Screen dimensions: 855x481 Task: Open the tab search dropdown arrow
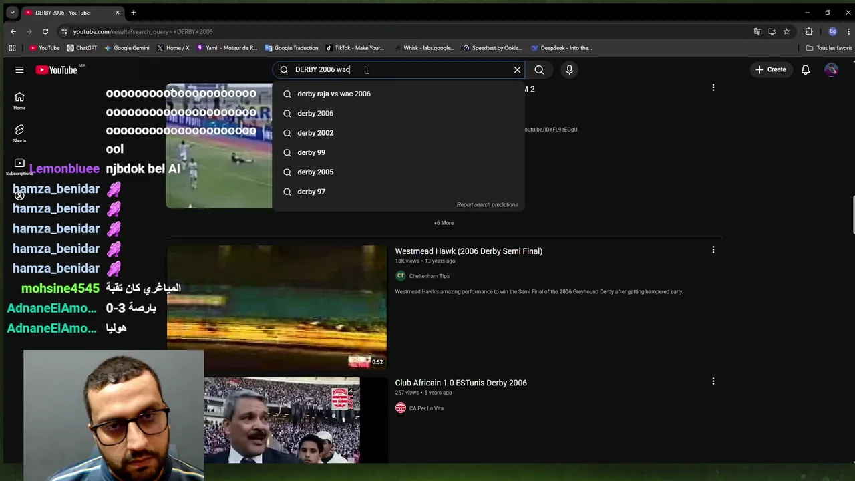(12, 13)
